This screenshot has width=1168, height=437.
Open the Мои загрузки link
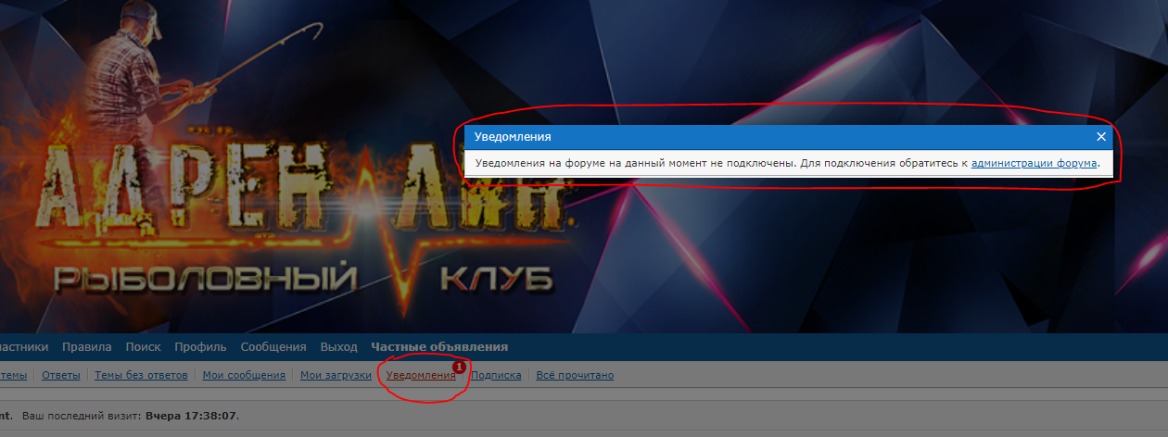tap(336, 375)
